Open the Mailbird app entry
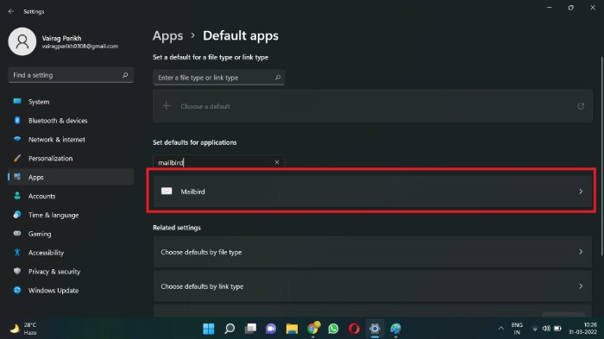 point(372,191)
